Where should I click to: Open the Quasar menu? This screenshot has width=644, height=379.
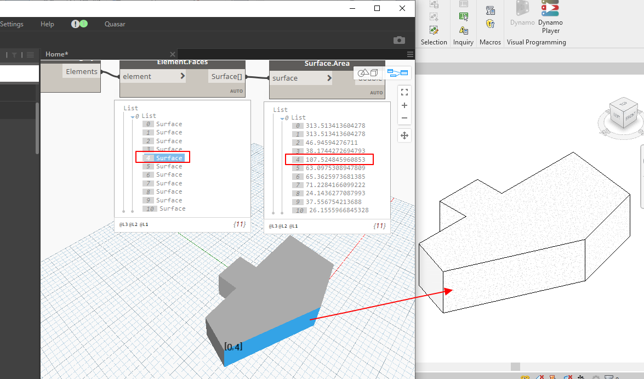pyautogui.click(x=115, y=24)
